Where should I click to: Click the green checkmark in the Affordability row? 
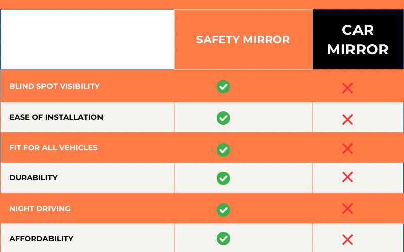click(x=223, y=239)
